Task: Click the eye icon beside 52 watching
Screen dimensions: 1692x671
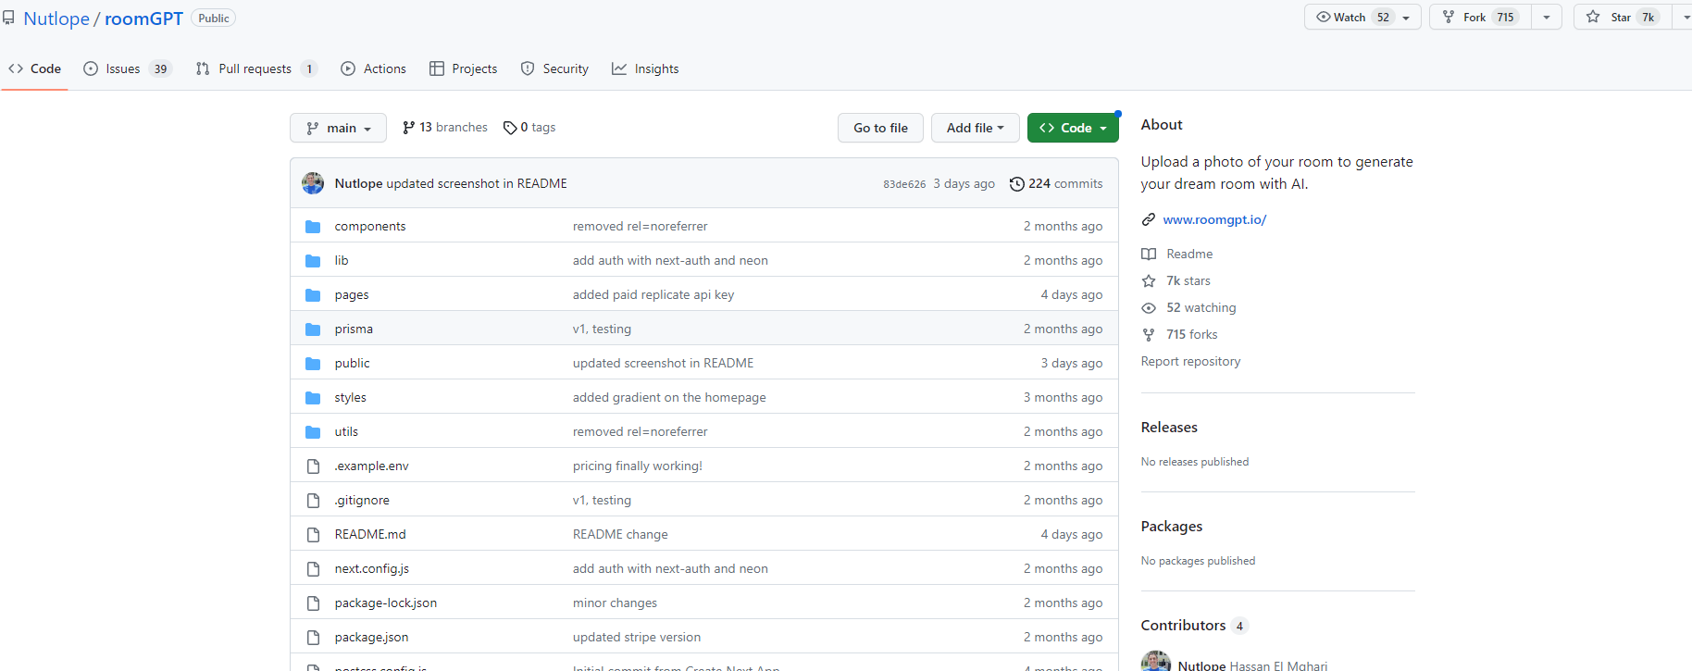Action: pyautogui.click(x=1149, y=307)
